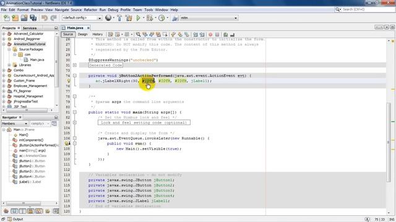Click the editor vertical scrollbar thumb
Screen dimensions: 396x222
(x=389, y=142)
